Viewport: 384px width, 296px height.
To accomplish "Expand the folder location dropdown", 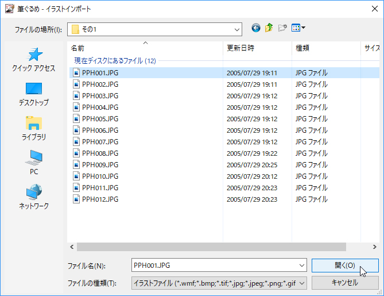I will pos(236,29).
